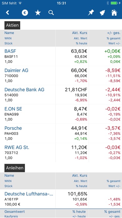The image size is (122, 218).
Task: Tap the Akt. Kurs column header in Aktien
Action: tap(80, 33)
